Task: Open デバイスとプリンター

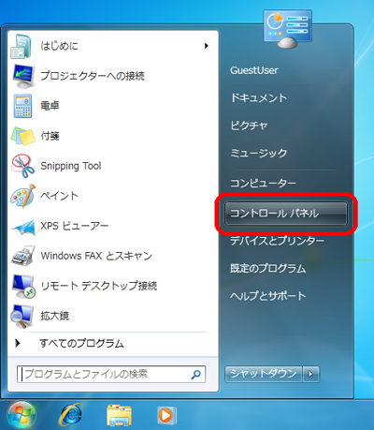Action: coord(277,241)
